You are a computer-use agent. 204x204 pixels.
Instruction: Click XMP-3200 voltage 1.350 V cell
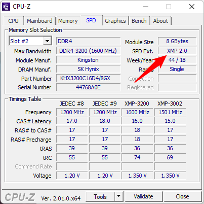pyautogui.click(x=137, y=176)
